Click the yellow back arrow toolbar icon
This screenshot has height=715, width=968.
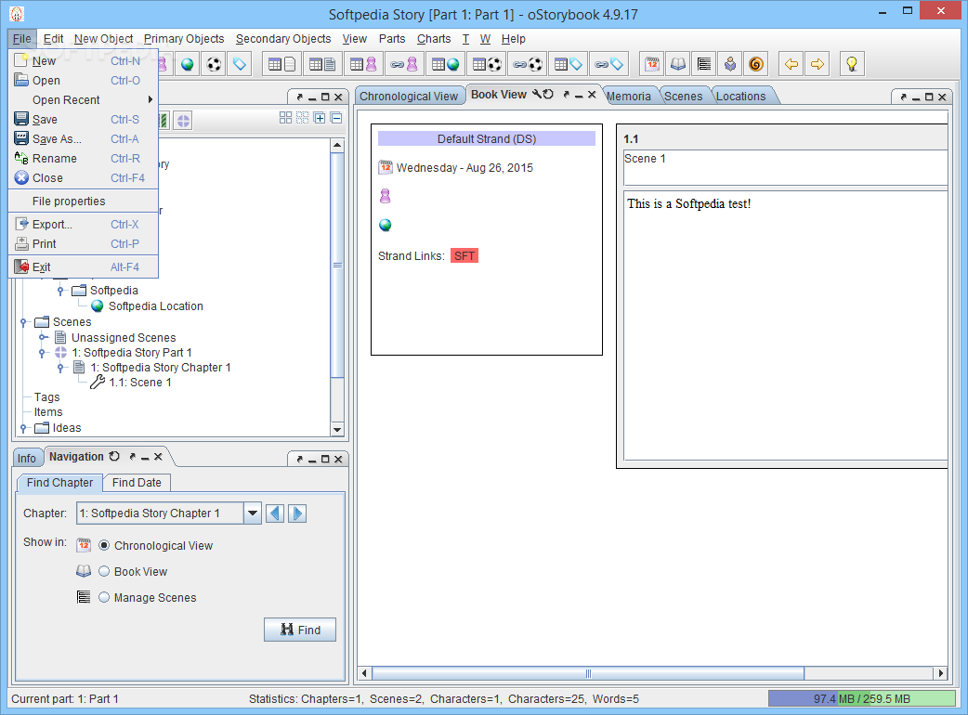(x=791, y=64)
